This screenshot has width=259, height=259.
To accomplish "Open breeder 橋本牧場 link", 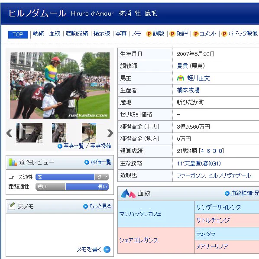I will click(x=188, y=90).
